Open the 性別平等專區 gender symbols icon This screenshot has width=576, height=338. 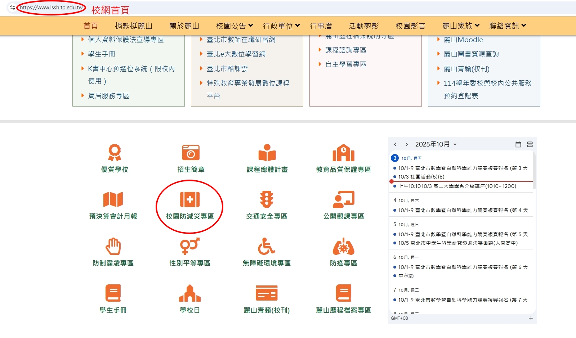[x=190, y=246]
